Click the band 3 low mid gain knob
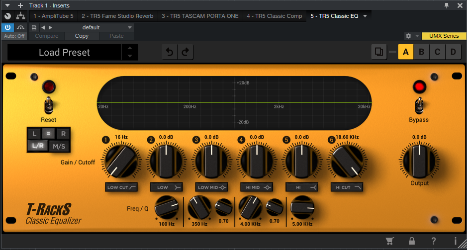The image size is (467, 250). tap(212, 162)
